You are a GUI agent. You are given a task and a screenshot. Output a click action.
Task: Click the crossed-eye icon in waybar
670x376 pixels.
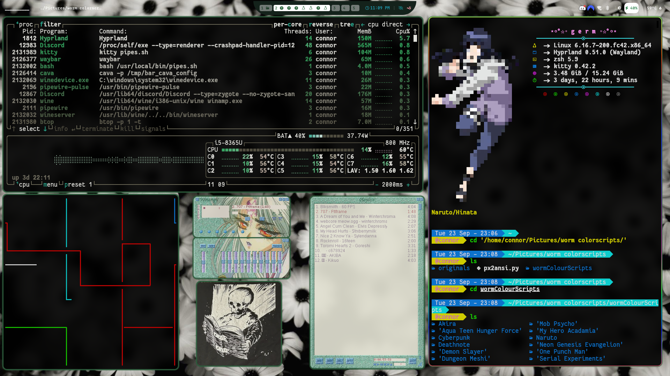[401, 8]
